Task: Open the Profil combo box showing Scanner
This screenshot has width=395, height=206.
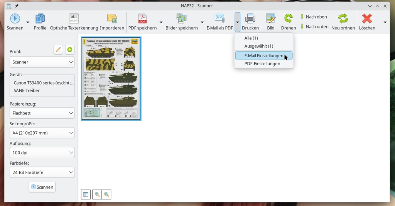Action: click(x=42, y=62)
